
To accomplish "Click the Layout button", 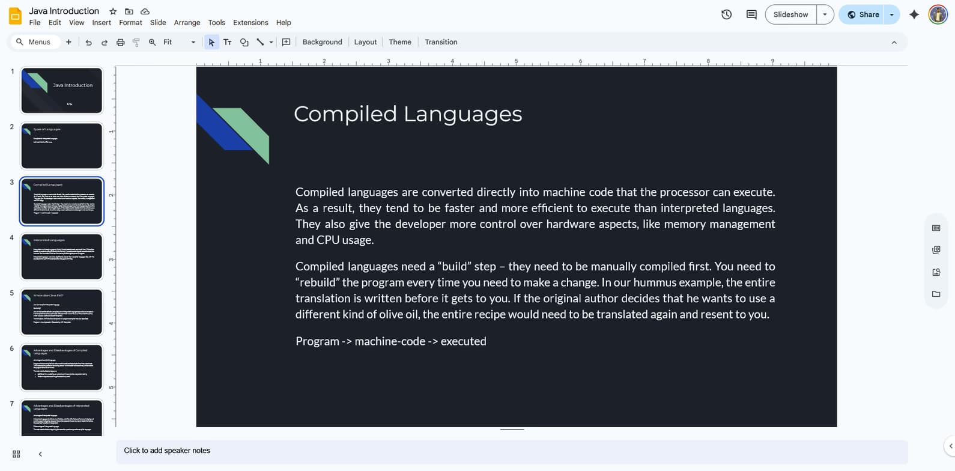I will coord(365,42).
